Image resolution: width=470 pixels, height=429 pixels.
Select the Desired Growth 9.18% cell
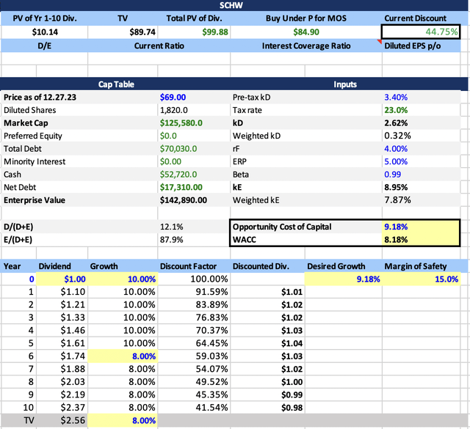(343, 279)
